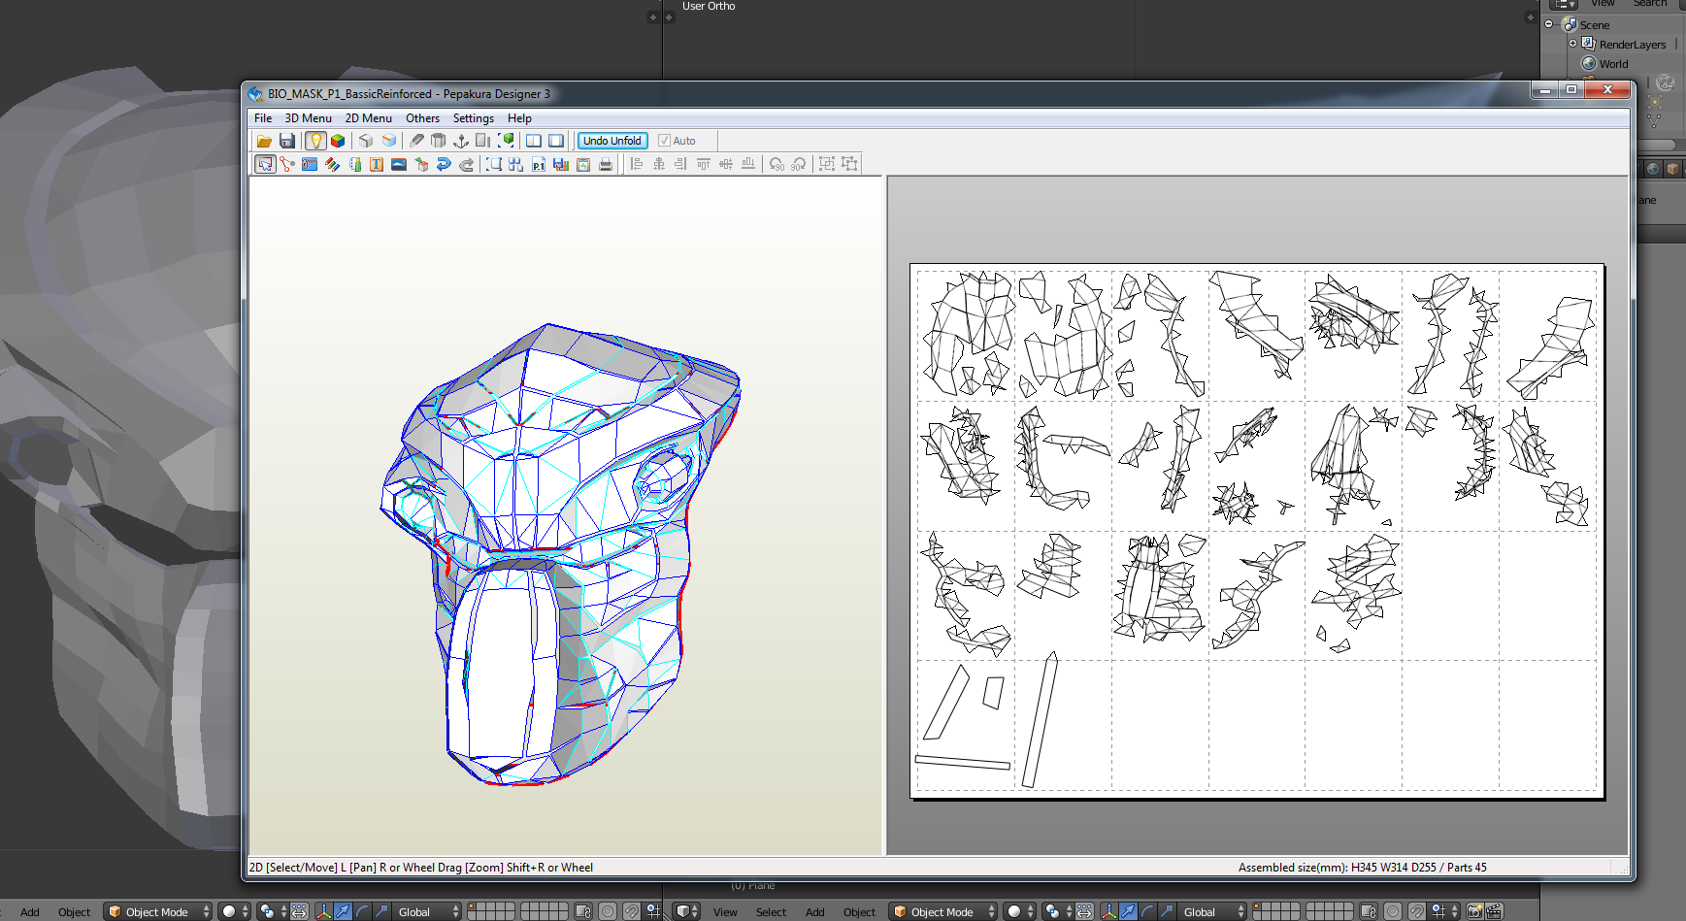The width and height of the screenshot is (1686, 921).
Task: Open right Blender Object Mode dropdown
Action: click(x=942, y=911)
